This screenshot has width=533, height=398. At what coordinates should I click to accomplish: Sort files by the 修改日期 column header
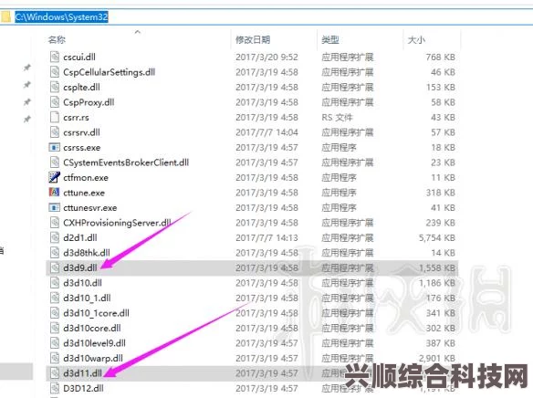[253, 40]
